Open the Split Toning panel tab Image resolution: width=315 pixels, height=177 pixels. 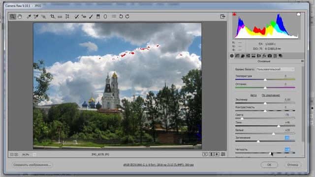pos(253,56)
